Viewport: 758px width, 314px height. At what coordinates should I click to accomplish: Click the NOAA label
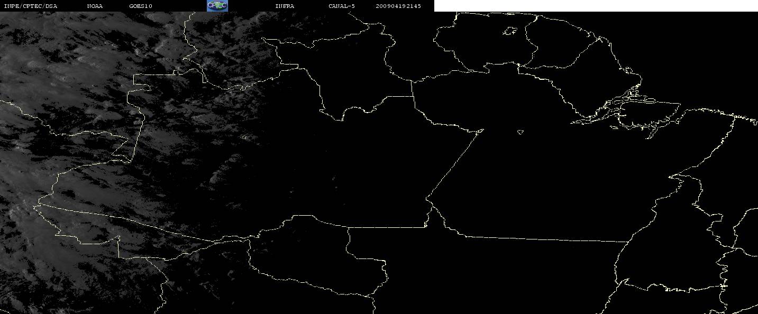click(x=95, y=6)
